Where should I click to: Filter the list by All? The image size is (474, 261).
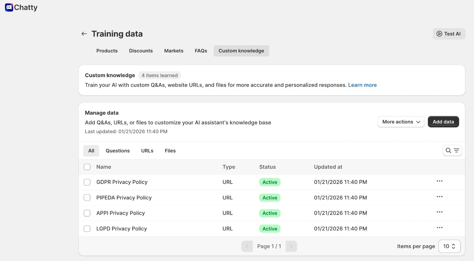coord(91,151)
